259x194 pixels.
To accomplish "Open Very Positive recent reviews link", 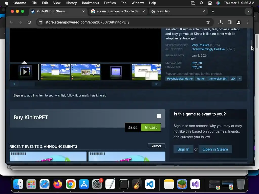I will click(x=200, y=45).
